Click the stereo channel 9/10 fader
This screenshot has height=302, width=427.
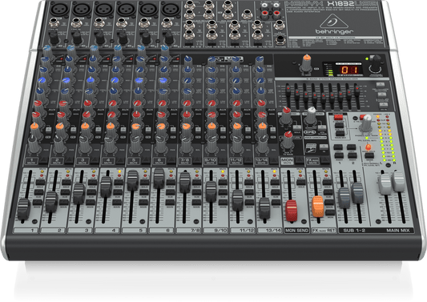(211, 191)
